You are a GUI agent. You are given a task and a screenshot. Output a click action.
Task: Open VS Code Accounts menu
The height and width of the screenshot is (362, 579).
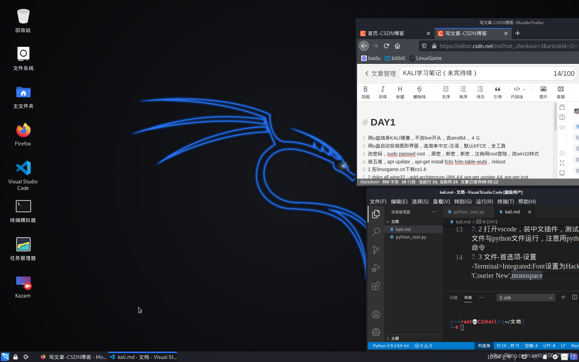[x=376, y=314]
